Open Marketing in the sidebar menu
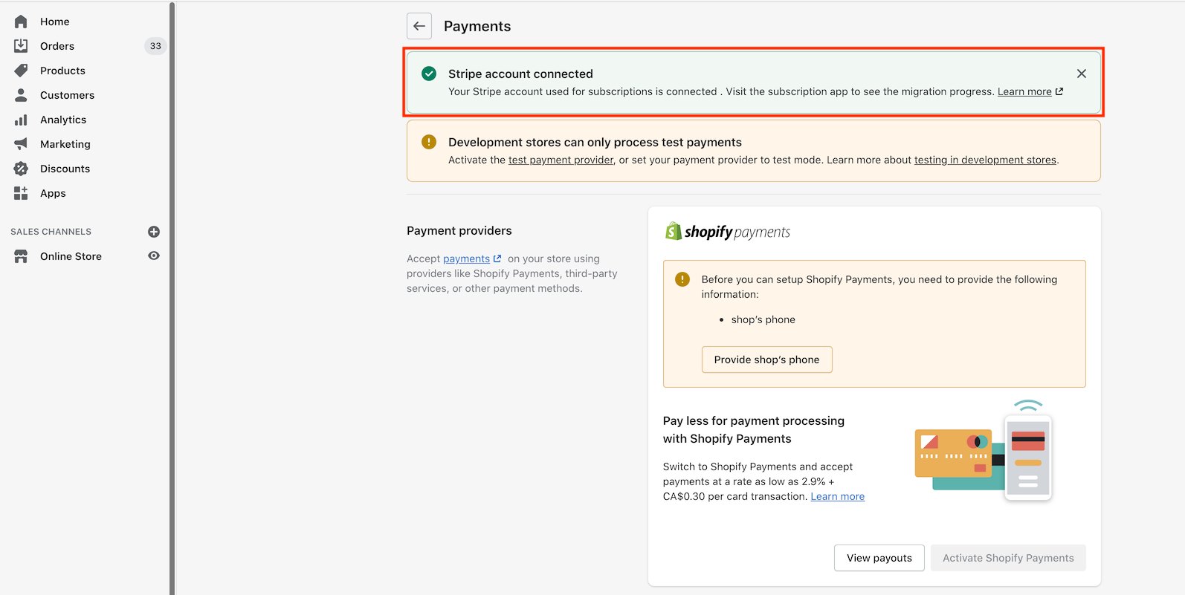The height and width of the screenshot is (595, 1185). click(x=65, y=144)
